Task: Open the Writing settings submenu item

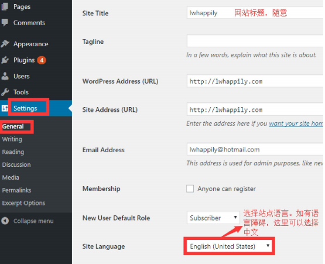Action: pos(12,139)
